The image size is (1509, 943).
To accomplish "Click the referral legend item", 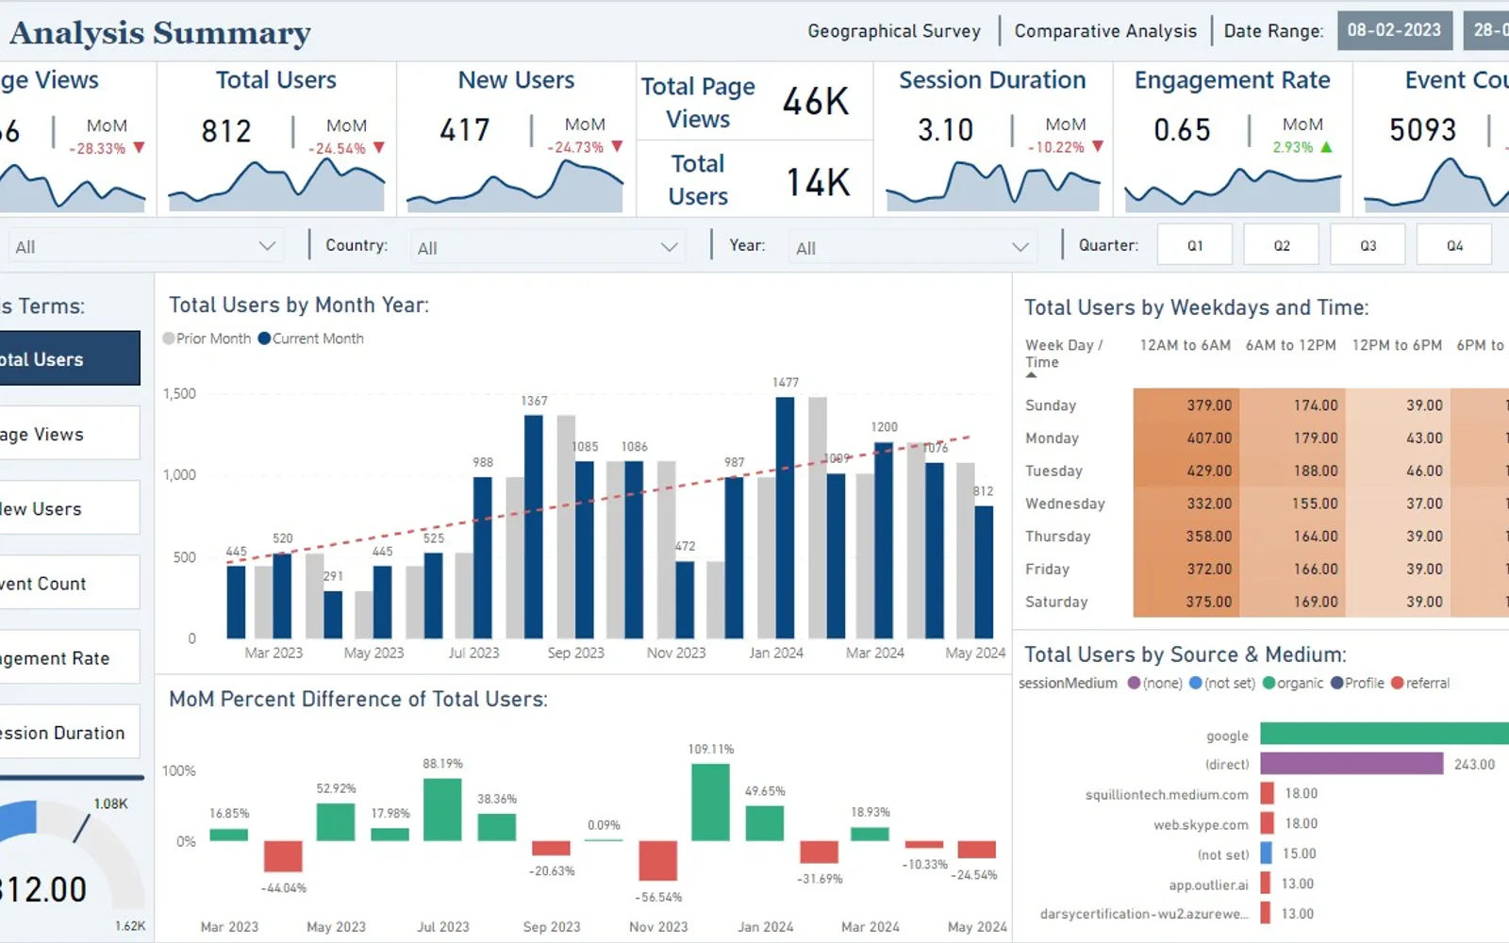I will tap(1420, 683).
